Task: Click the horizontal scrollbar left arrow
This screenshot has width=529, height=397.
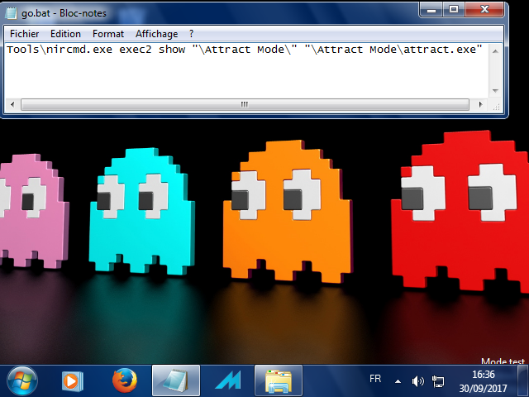Action: click(x=12, y=104)
